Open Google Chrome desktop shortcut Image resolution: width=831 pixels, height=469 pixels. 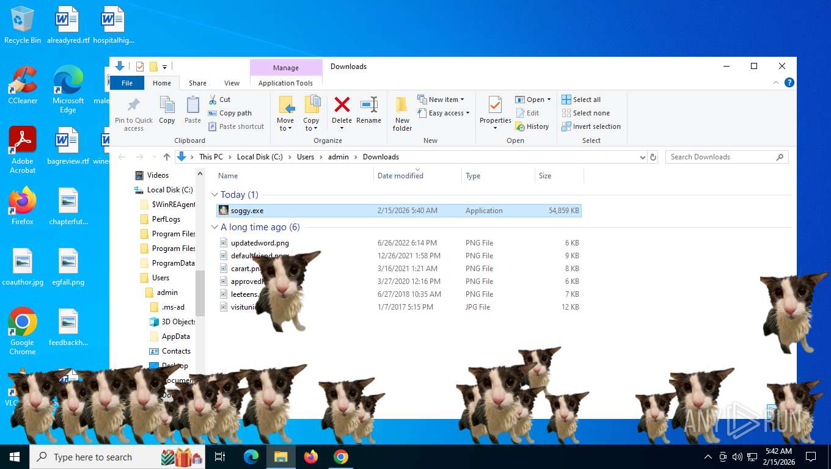[23, 332]
